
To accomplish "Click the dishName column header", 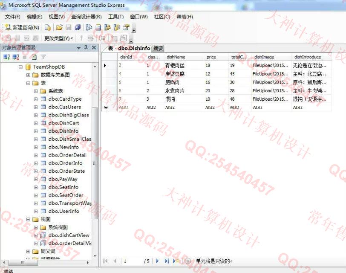I will 184,57.
